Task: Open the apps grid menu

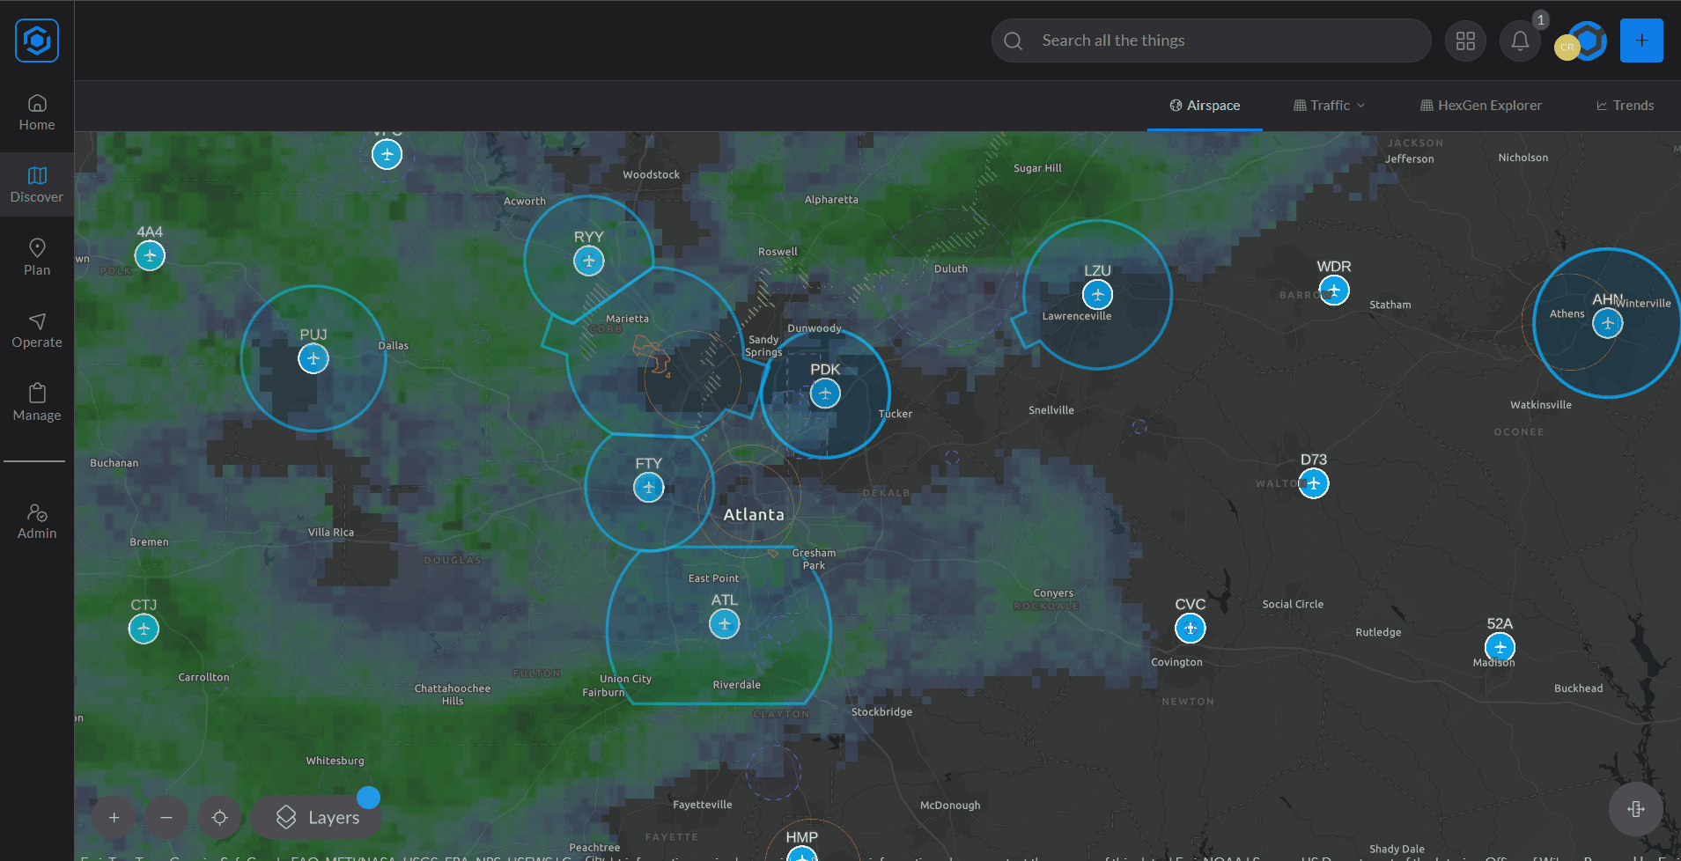Action: (x=1465, y=40)
